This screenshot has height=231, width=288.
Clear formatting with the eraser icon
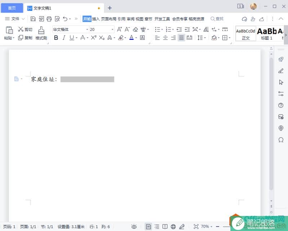point(135,29)
